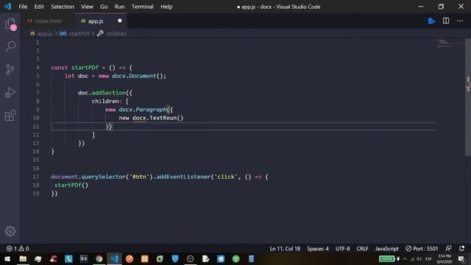Show hidden system tray icons
This screenshot has width=471, height=265.
pos(405,258)
